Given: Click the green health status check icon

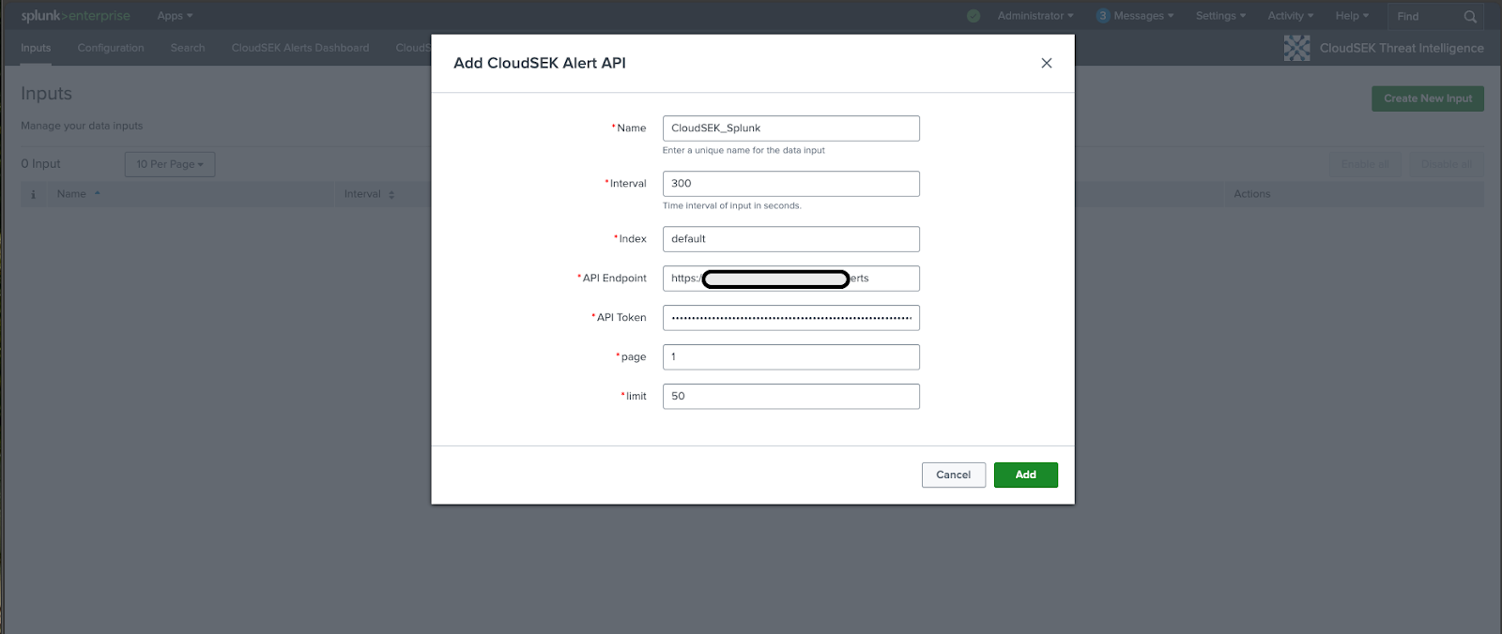Looking at the screenshot, I should point(973,16).
